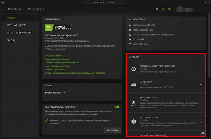Screen dimensions: 211x139
Task: Click the 1920 x 1080, 144Hz text
Action: [x=141, y=44]
